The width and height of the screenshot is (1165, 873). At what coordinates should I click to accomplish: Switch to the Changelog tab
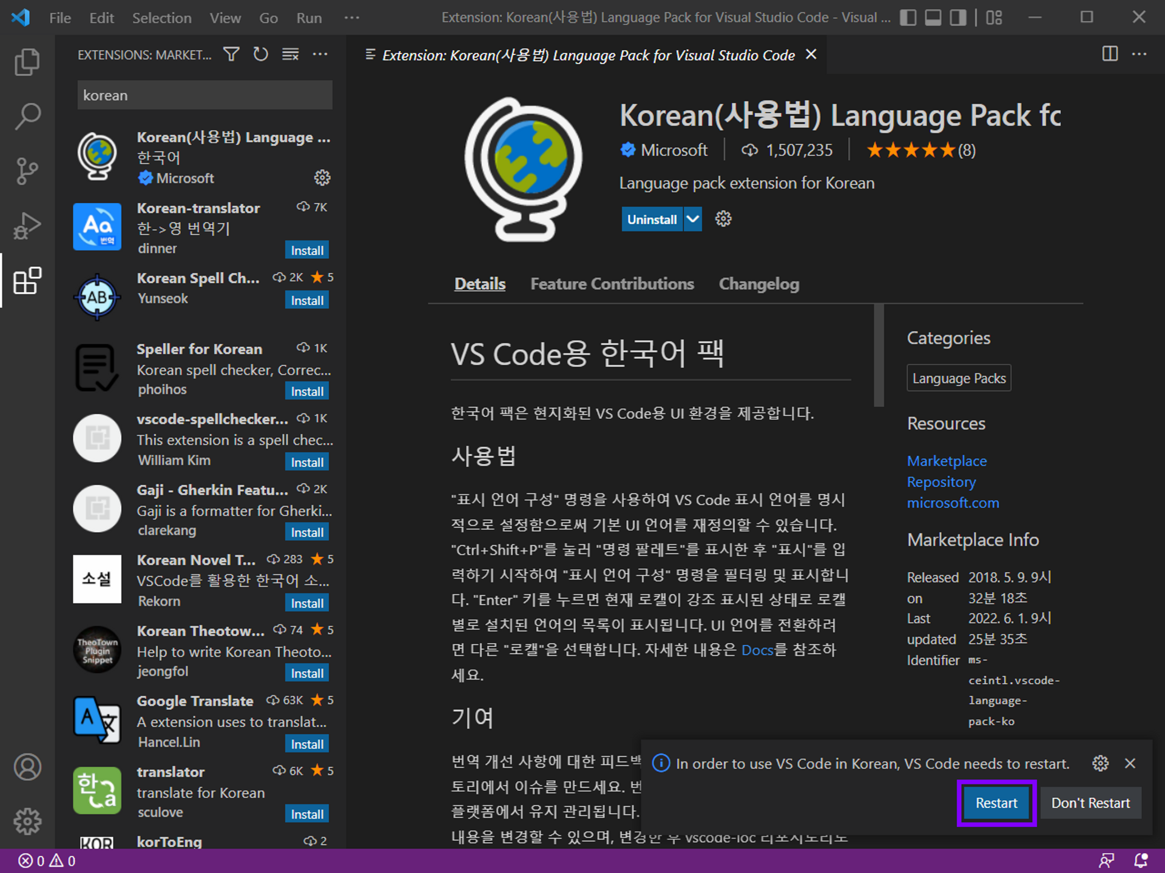pos(759,284)
